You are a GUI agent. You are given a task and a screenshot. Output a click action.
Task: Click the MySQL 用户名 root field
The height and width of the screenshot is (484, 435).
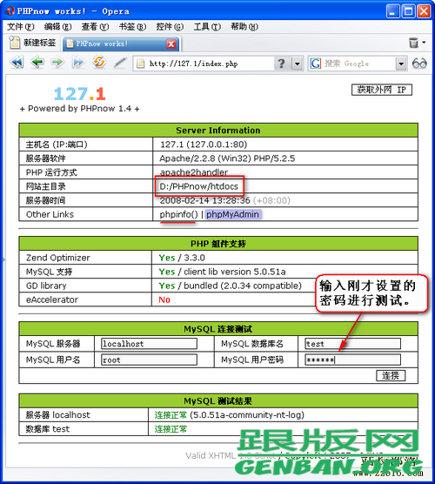point(149,360)
